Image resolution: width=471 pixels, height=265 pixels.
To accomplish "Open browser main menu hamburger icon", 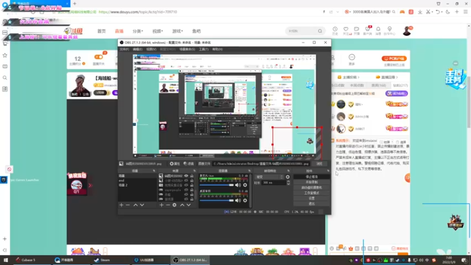I will [466, 12].
